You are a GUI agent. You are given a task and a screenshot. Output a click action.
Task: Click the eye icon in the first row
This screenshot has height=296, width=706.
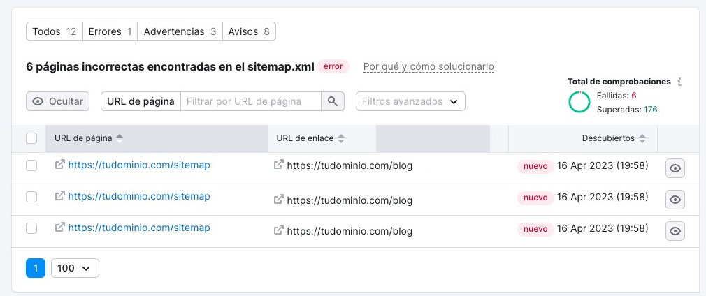675,168
